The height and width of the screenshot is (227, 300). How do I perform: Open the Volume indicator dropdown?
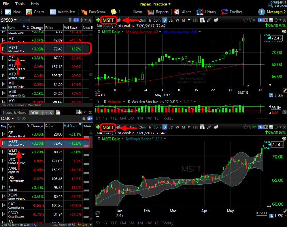point(124,101)
